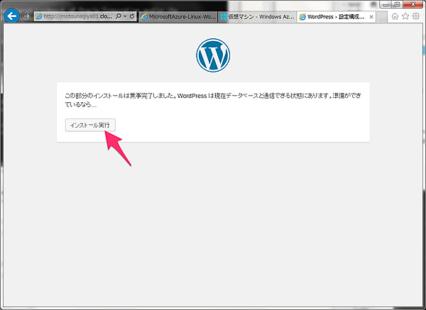This screenshot has width=426, height=310.
Task: Switch to 仮想マシン - Windows Az... tab
Action: coord(257,16)
